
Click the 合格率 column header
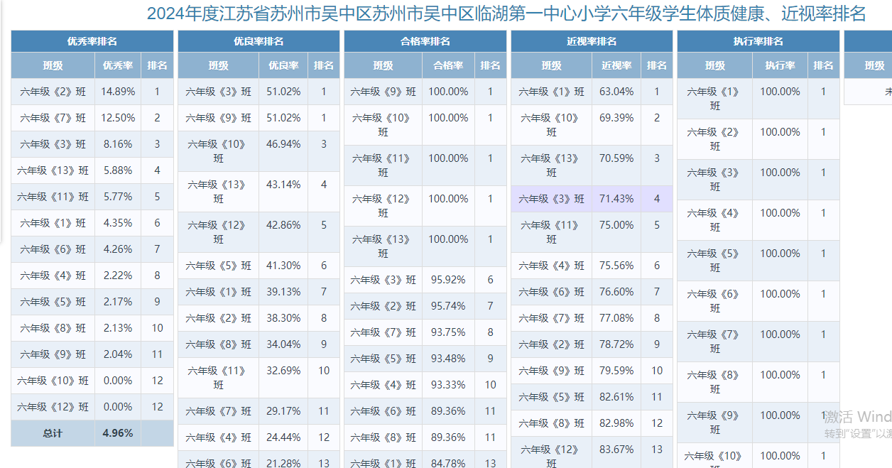448,65
